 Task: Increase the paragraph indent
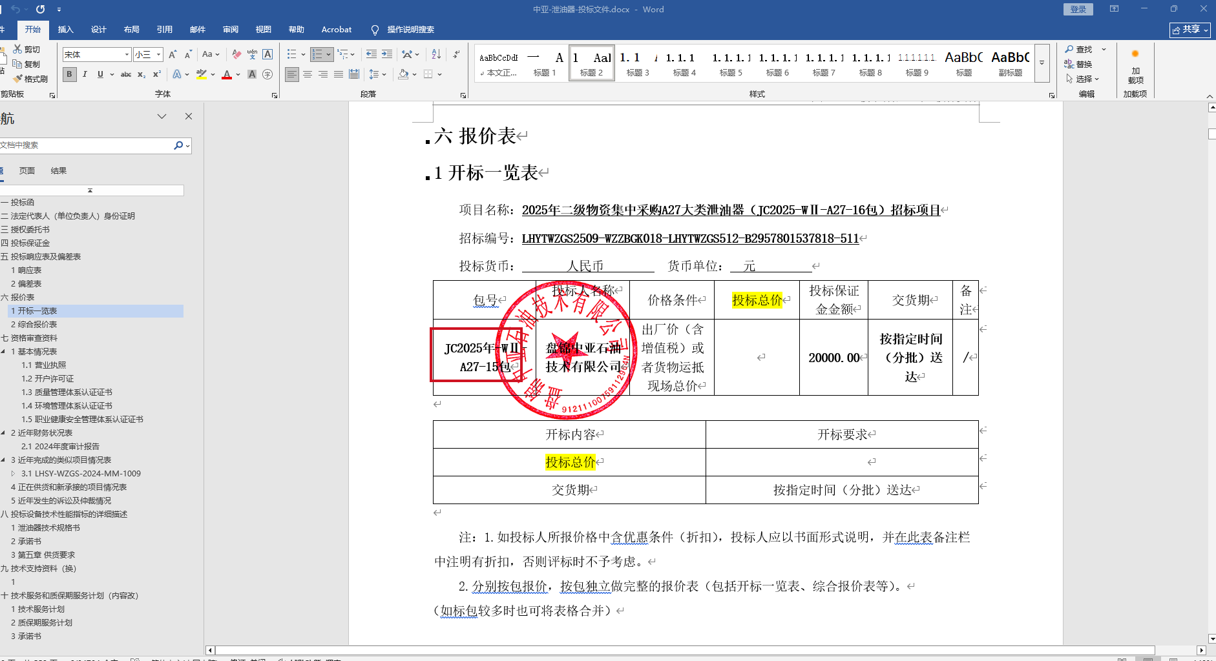387,55
